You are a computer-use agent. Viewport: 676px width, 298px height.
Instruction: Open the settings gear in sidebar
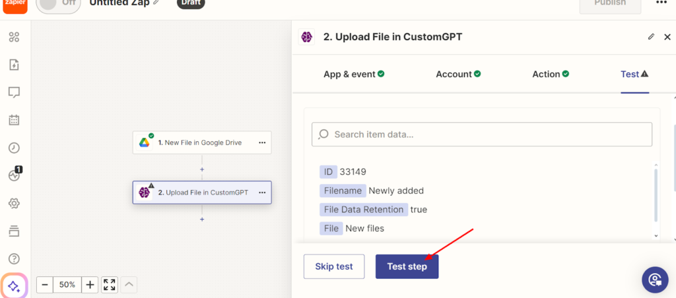point(14,203)
